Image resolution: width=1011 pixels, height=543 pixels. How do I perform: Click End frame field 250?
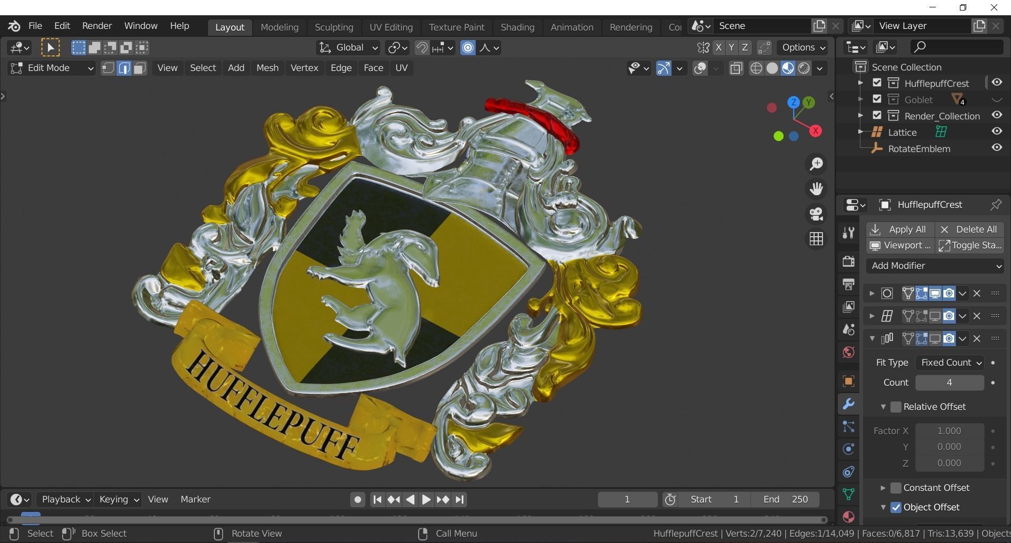click(x=786, y=499)
